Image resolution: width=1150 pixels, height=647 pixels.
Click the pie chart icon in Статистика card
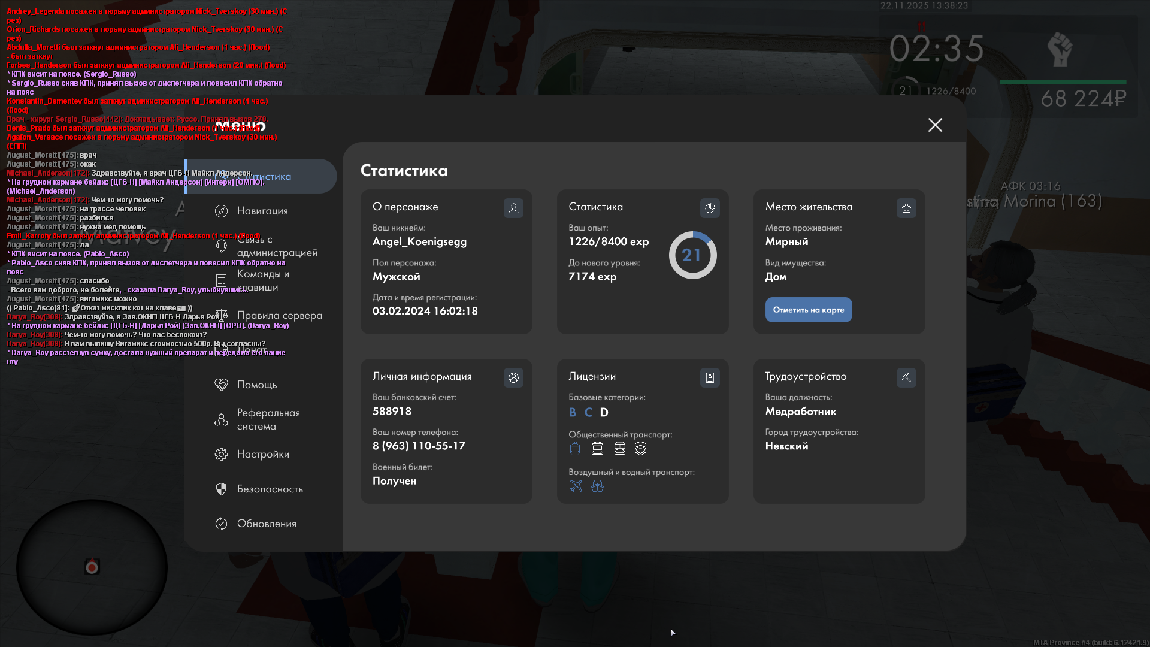(710, 208)
